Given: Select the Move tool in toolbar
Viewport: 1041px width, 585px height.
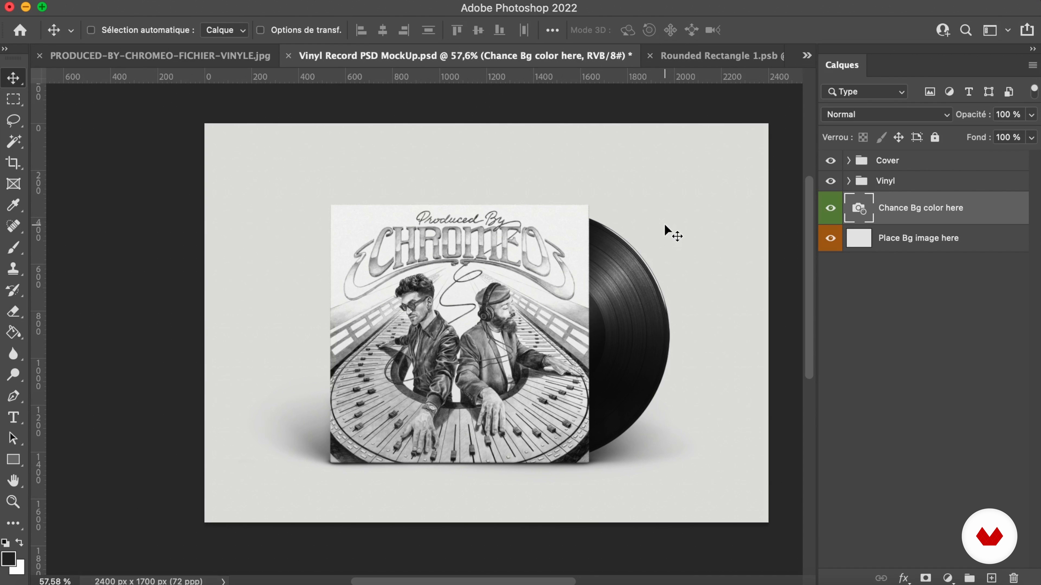Looking at the screenshot, I should pyautogui.click(x=13, y=78).
